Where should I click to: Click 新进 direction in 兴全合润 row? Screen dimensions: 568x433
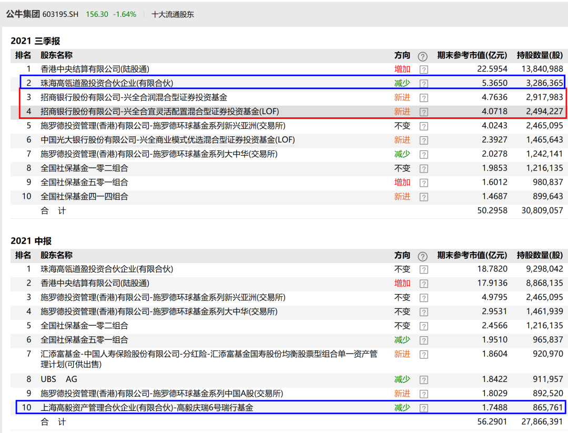402,97
